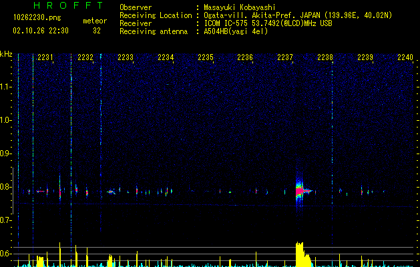The width and height of the screenshot is (420, 267).
Task: Click the 1.1 frequency axis label
Action: [6, 87]
